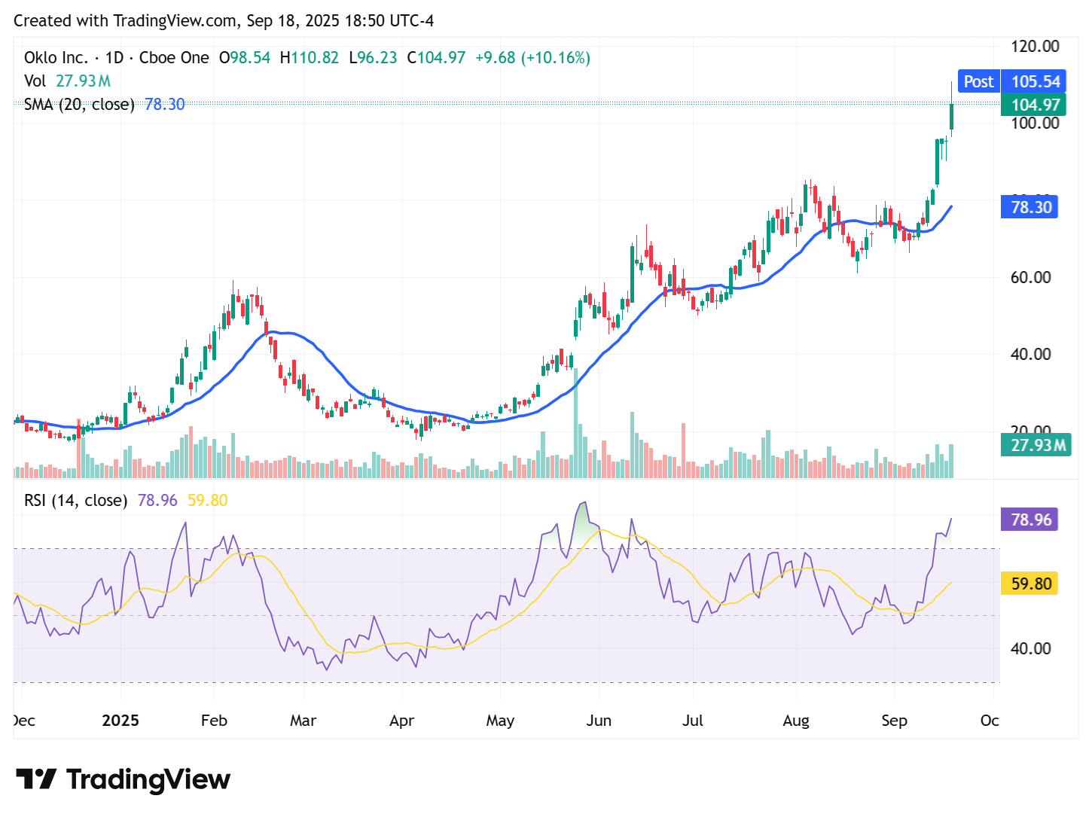Click the green 104.97 close price badge
The height and width of the screenshot is (820, 1092).
point(1033,105)
